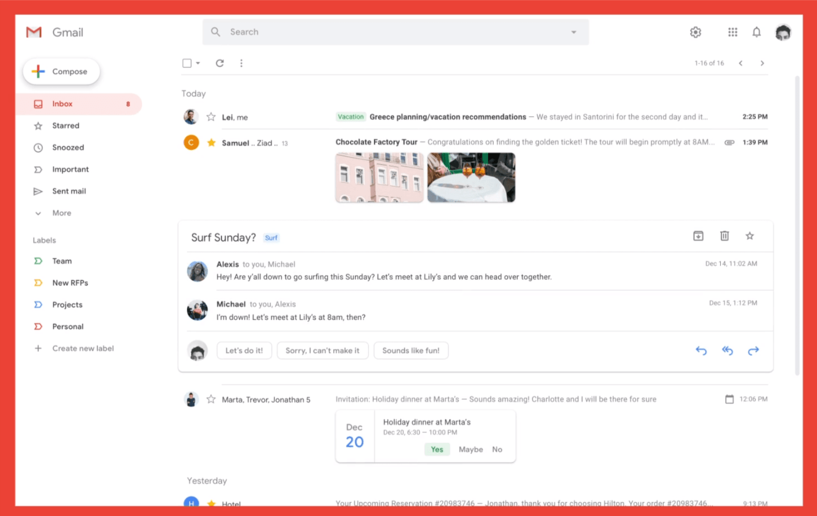Click the Surf label tag

coord(271,238)
